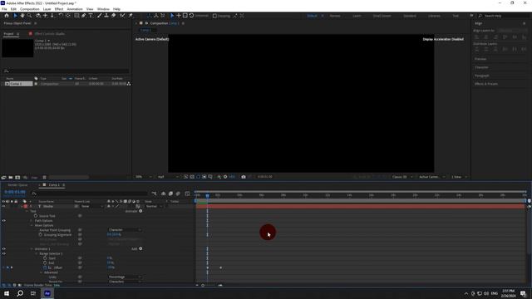This screenshot has width=532, height=299.
Task: Select the Puppet Pin tool
Action: pos(131,16)
